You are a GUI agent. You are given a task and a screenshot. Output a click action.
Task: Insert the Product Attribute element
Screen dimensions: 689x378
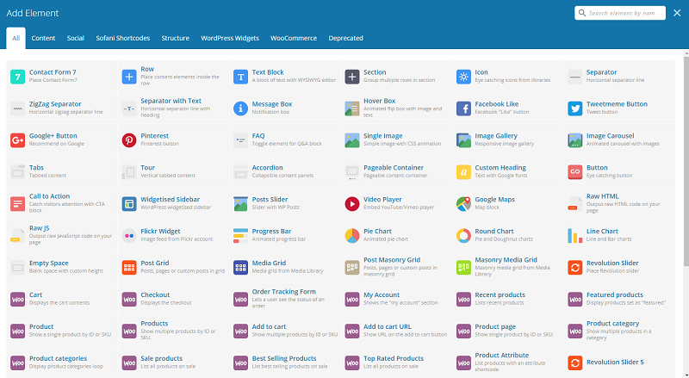click(507, 363)
